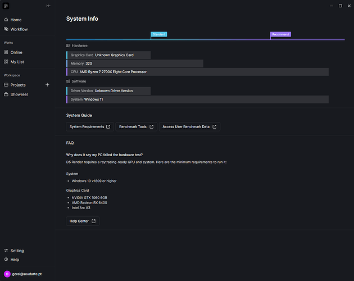Click the Help item in sidebar
The image size is (354, 281).
(x=15, y=260)
